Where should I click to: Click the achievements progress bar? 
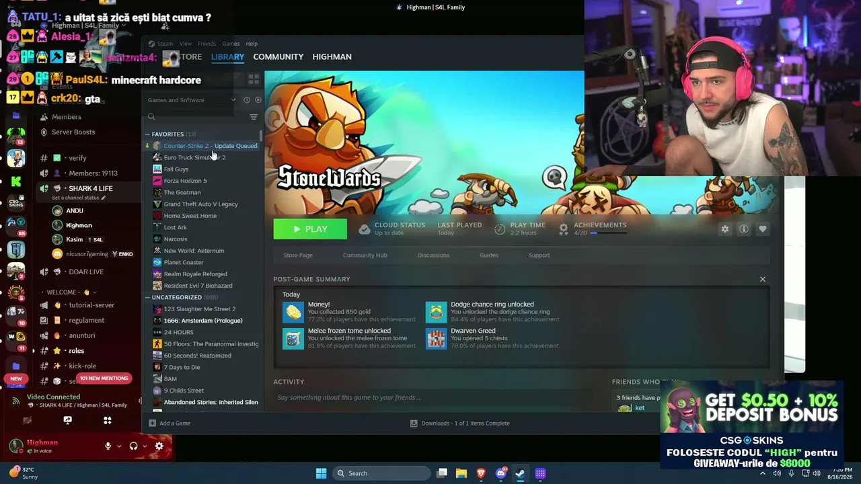(609, 233)
